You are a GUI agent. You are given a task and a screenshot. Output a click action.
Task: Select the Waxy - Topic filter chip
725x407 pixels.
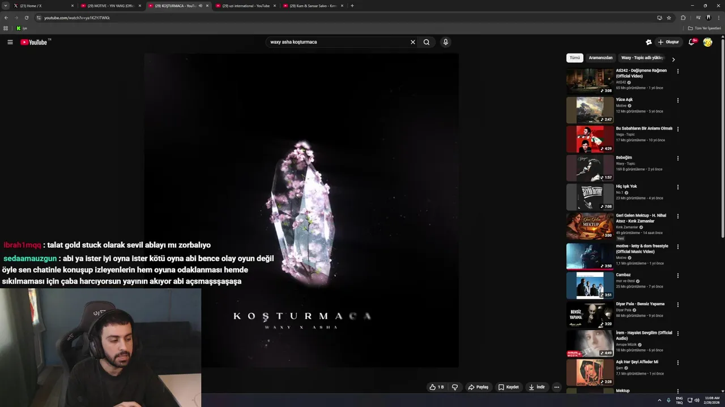(642, 58)
